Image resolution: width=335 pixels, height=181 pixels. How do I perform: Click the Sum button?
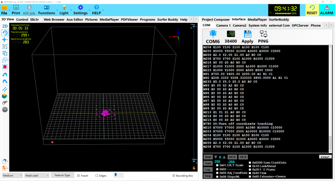click(x=208, y=163)
